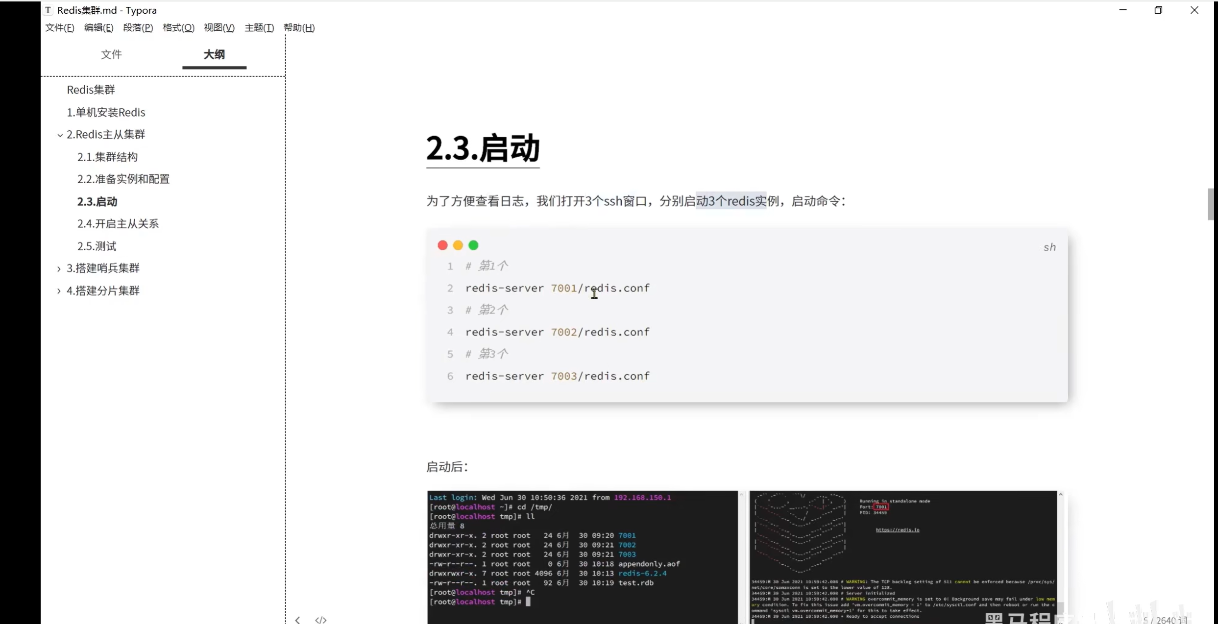Image resolution: width=1218 pixels, height=624 pixels.
Task: Click the Typora app icon in title bar
Action: coord(48,10)
